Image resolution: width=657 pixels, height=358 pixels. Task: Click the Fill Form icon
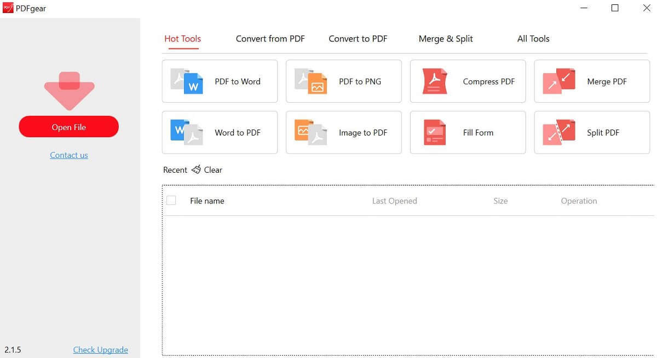tap(435, 132)
